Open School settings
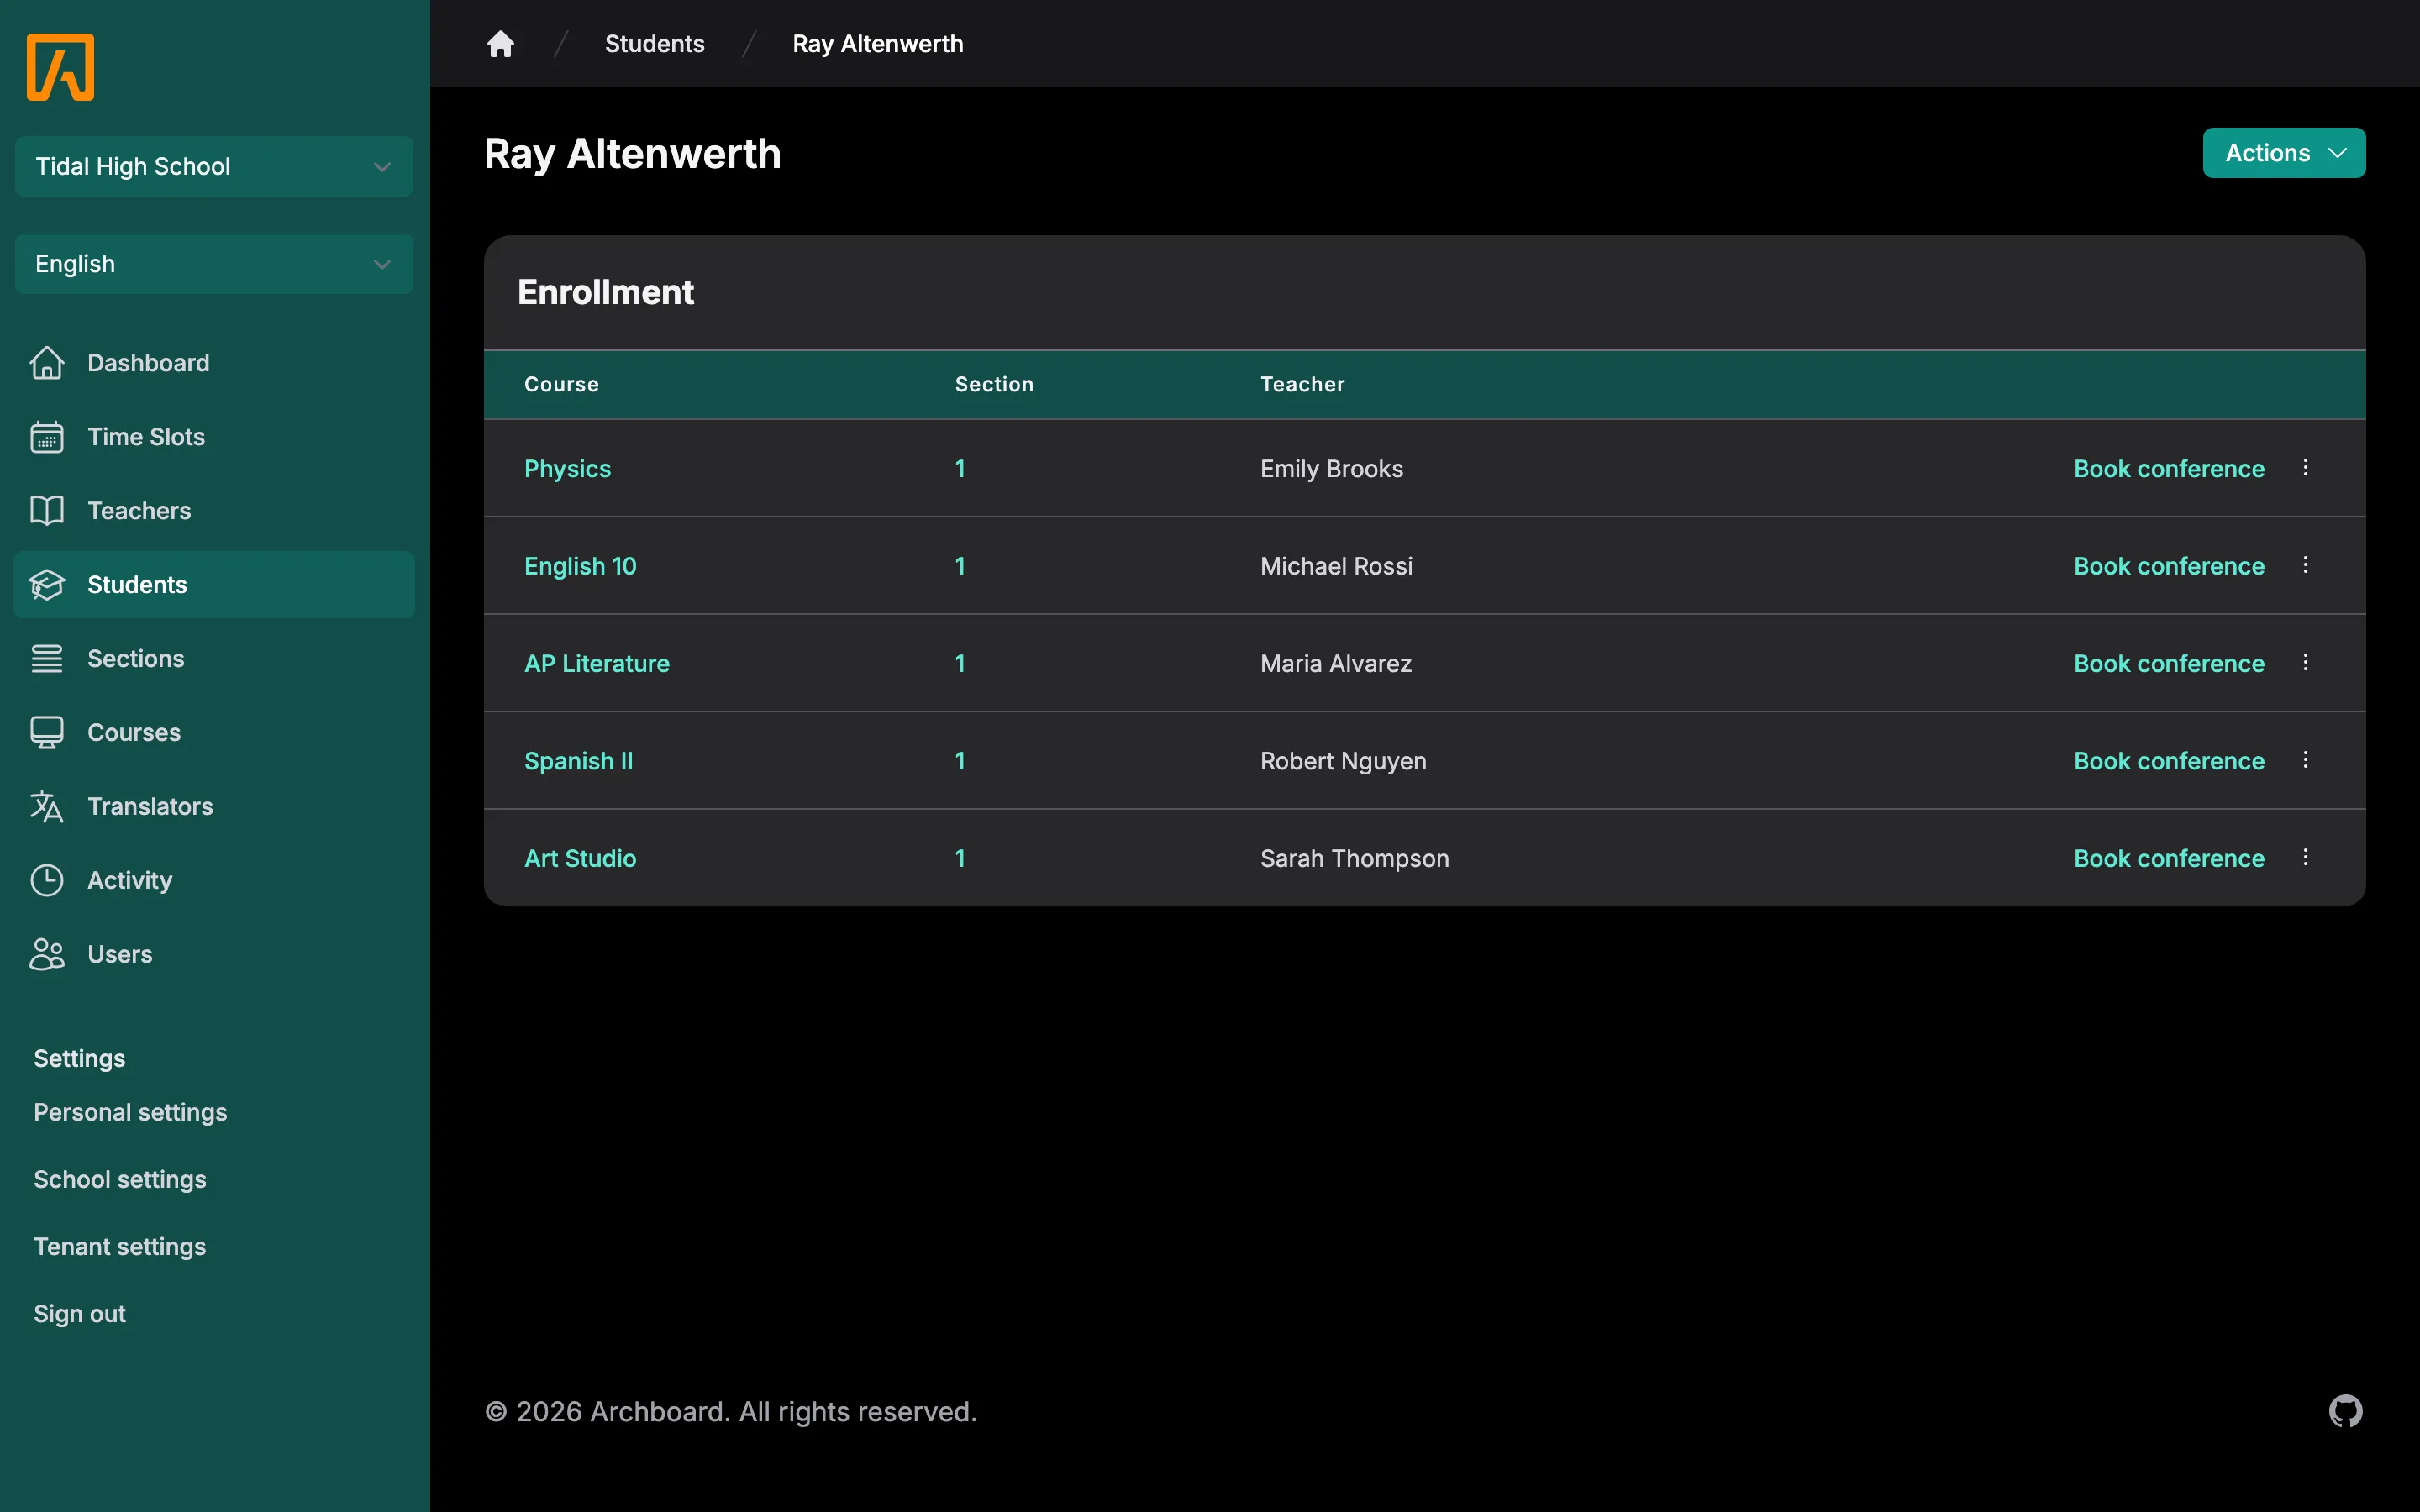Screen dimensions: 2420x1512 [x=120, y=1179]
